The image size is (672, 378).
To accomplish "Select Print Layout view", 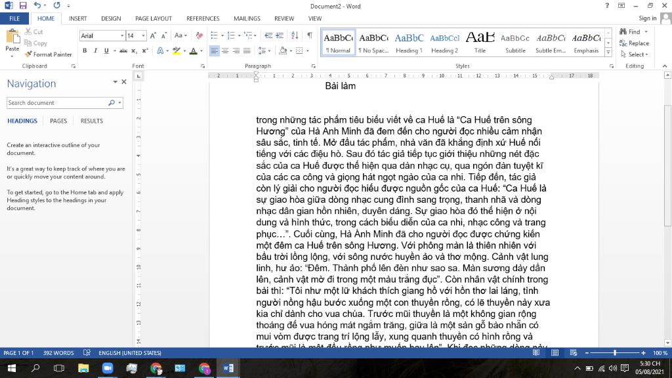I will pyautogui.click(x=555, y=352).
